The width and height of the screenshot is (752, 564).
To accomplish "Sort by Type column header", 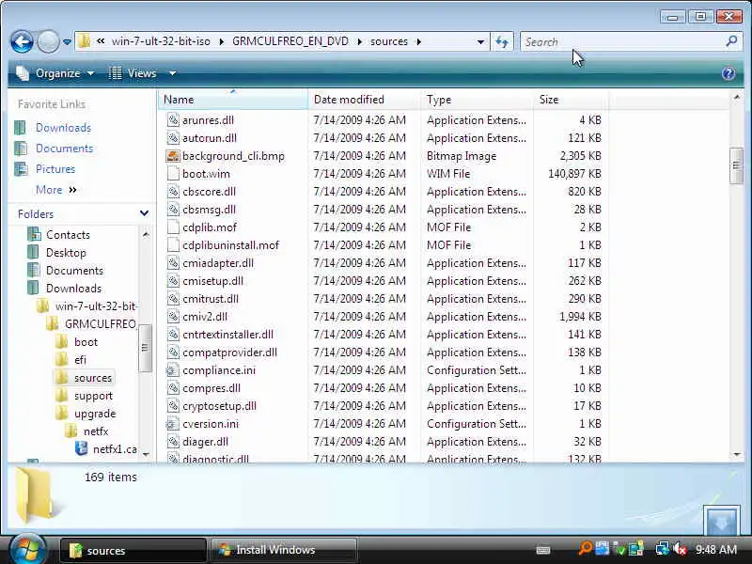I will 477,100.
